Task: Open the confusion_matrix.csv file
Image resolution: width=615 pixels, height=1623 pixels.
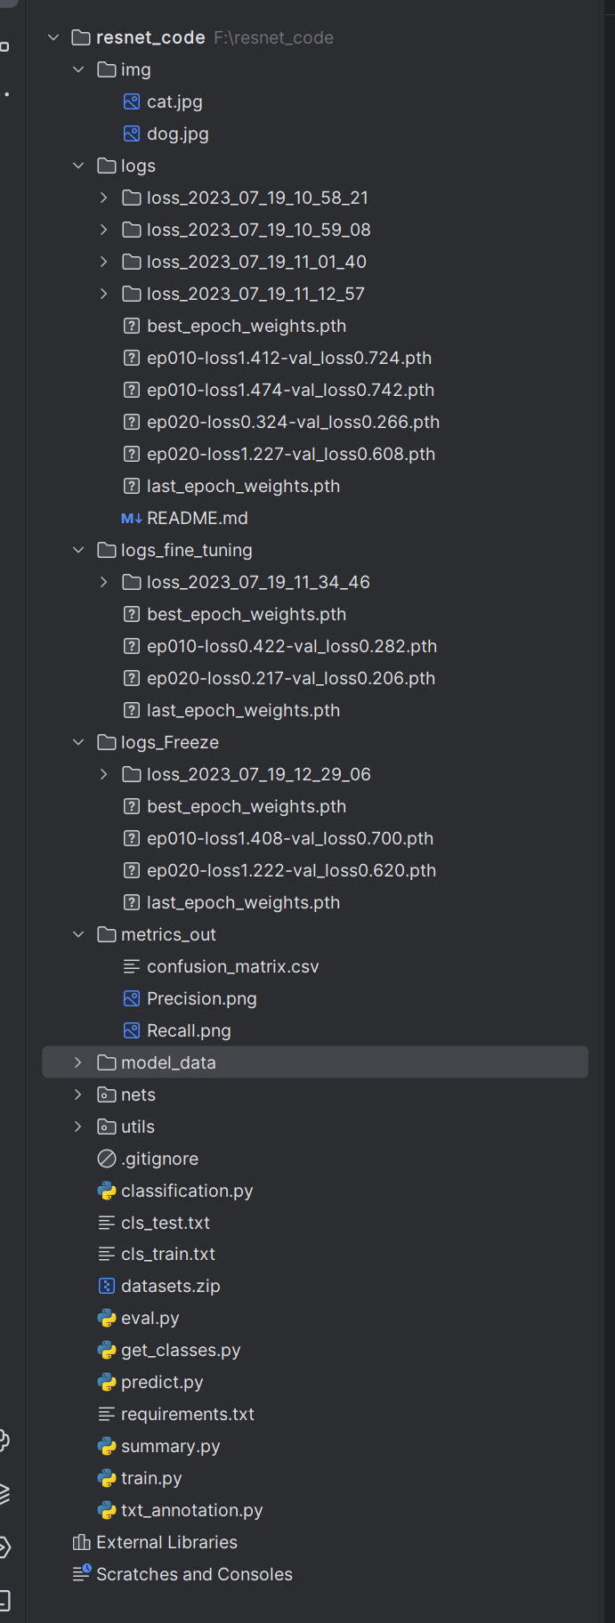Action: [233, 966]
